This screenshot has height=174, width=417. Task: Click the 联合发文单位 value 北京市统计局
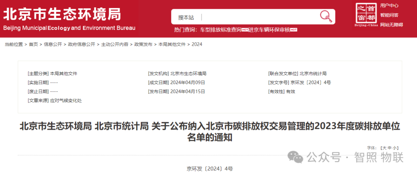tap(313, 73)
